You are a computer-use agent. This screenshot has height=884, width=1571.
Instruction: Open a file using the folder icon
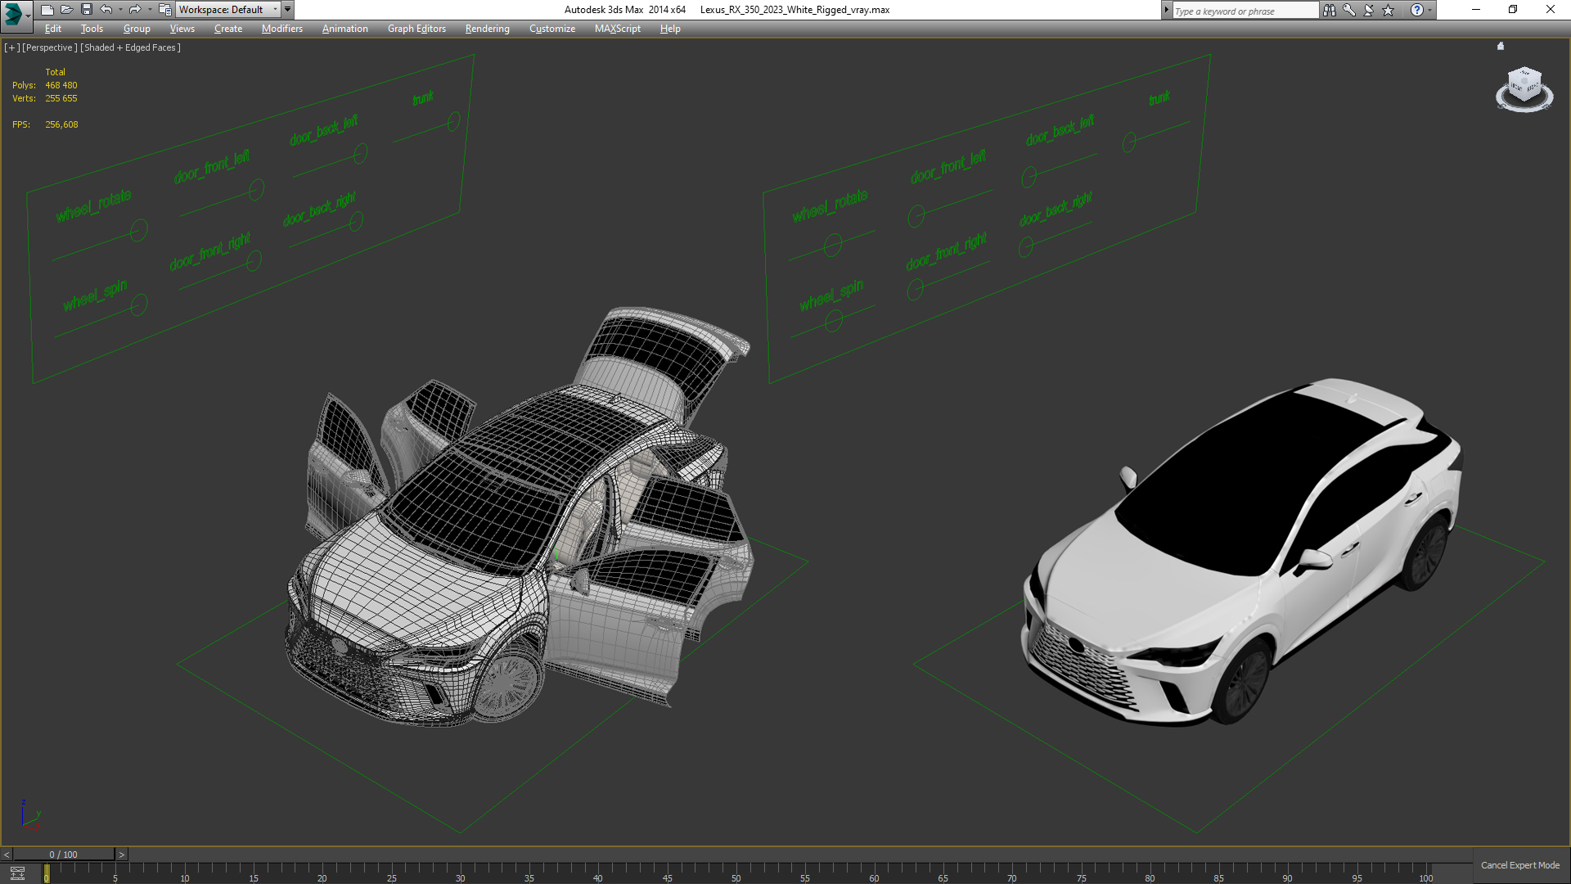pyautogui.click(x=66, y=10)
